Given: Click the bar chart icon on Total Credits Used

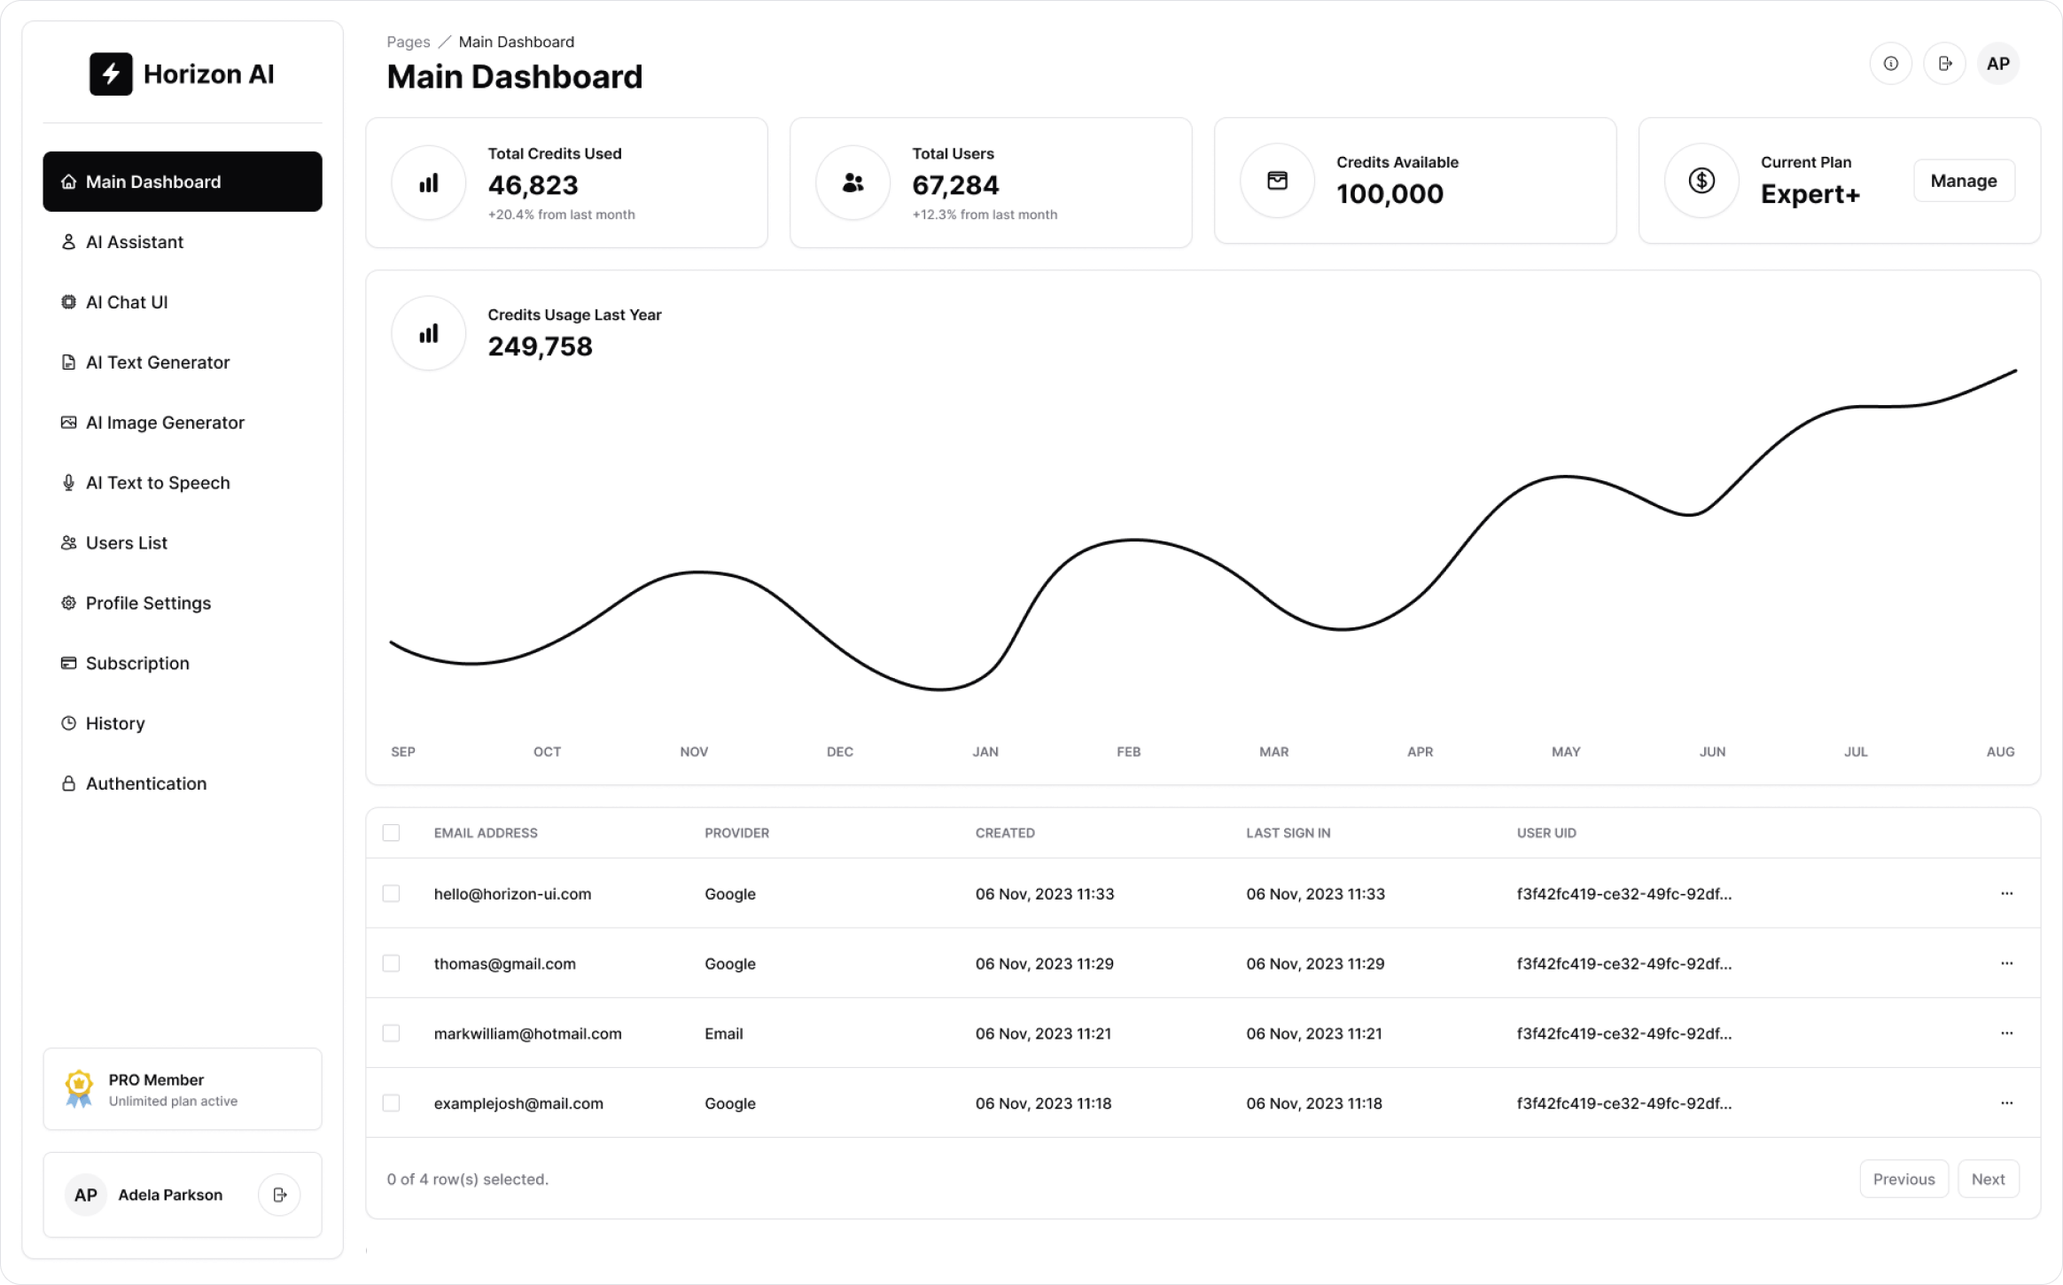Looking at the screenshot, I should pos(428,182).
